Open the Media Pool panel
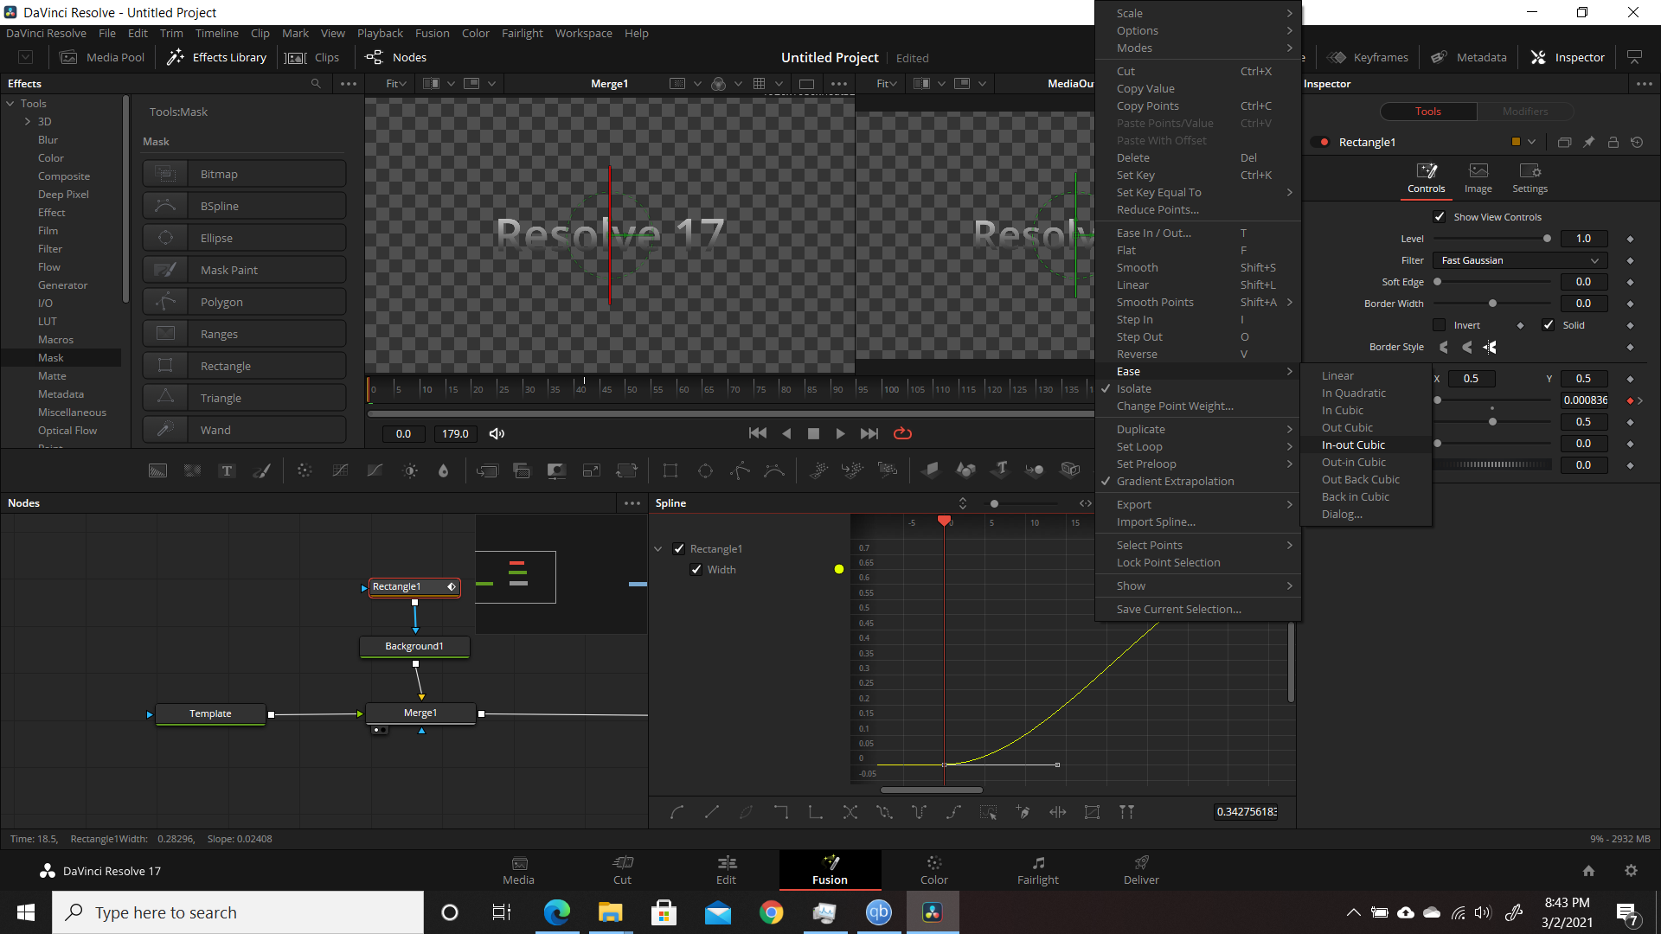1661x934 pixels. coord(101,57)
